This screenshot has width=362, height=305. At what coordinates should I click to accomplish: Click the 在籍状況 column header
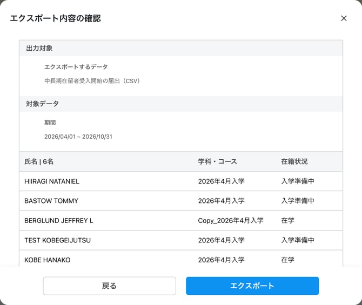tap(294, 161)
